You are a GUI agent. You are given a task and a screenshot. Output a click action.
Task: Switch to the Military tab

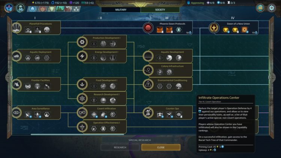[121, 10]
